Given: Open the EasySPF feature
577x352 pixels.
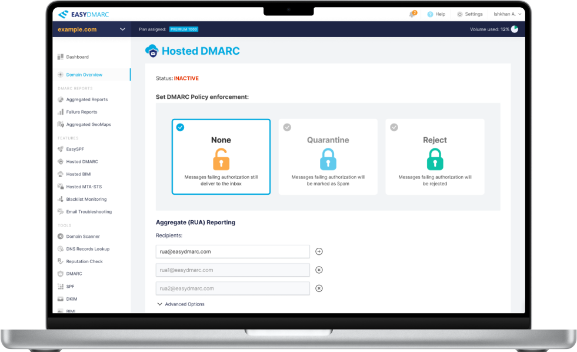Looking at the screenshot, I should (75, 149).
